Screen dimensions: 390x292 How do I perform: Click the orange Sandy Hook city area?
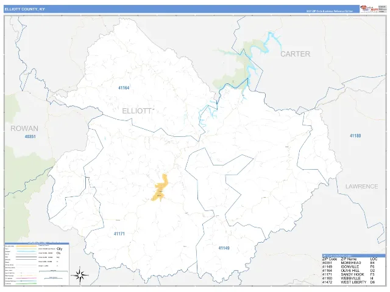point(160,187)
